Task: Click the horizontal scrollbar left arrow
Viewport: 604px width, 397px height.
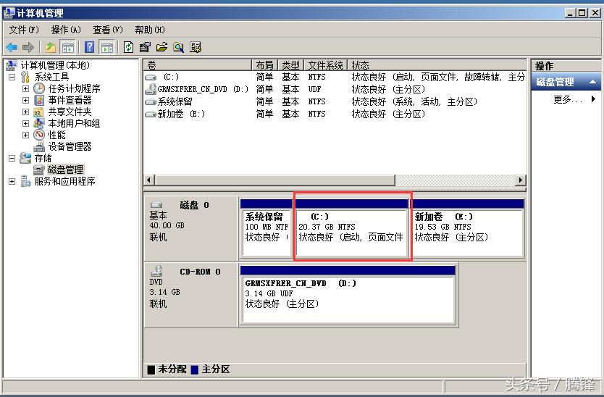Action: tap(149, 180)
